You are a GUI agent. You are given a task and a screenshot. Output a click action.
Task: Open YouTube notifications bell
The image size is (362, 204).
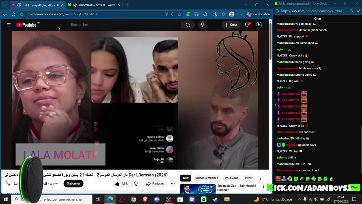(247, 25)
